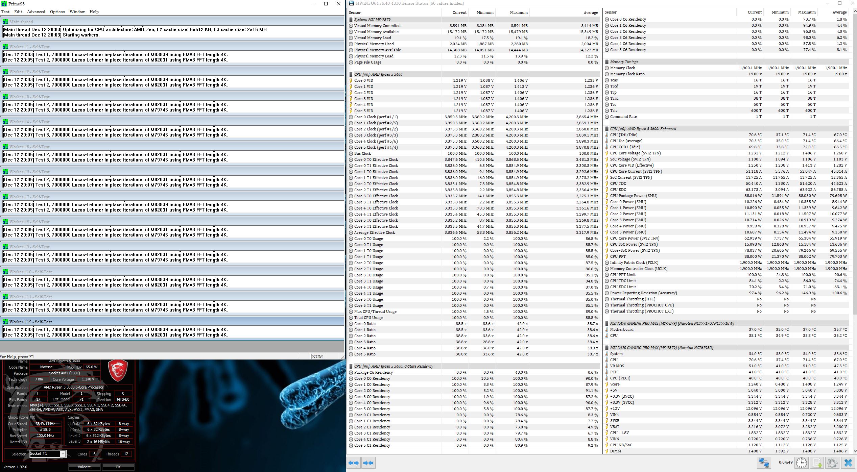The height and width of the screenshot is (472, 857).
Task: Click the HWiNFO scrollbar down arrow
Action: 855,451
